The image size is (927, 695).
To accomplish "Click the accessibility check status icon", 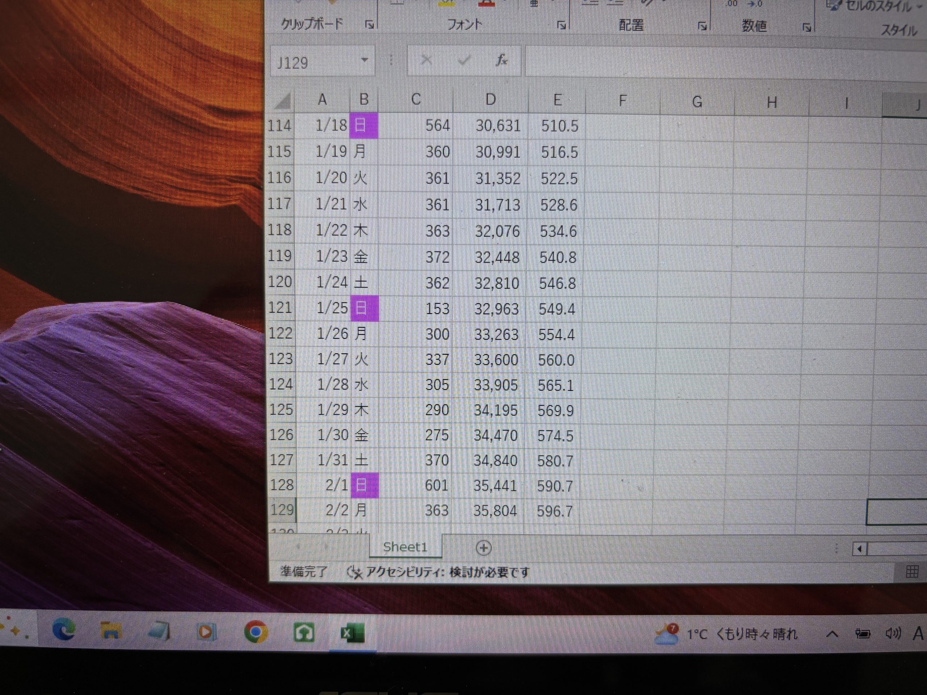I will point(355,572).
